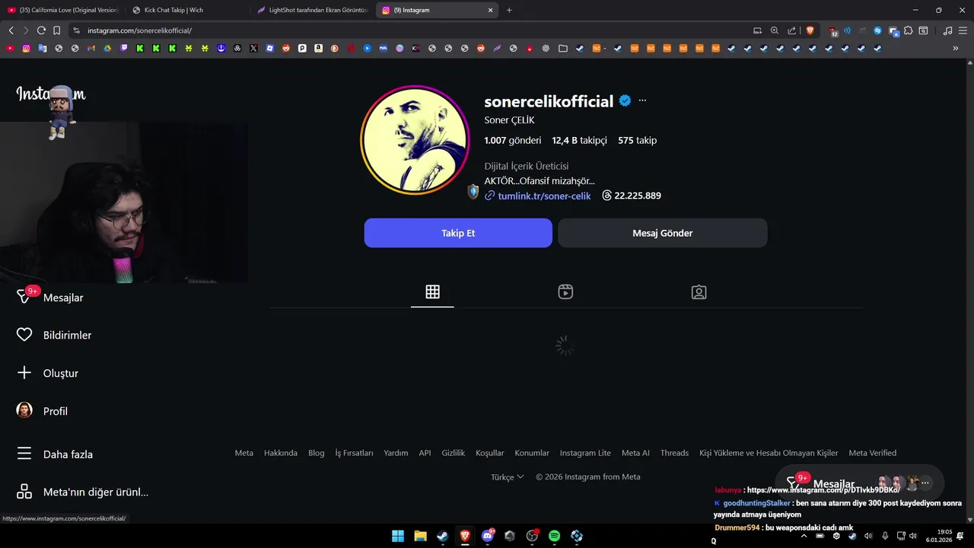Open Meta'nın diğer ürünleri menu
The width and height of the screenshot is (974, 548).
click(82, 492)
